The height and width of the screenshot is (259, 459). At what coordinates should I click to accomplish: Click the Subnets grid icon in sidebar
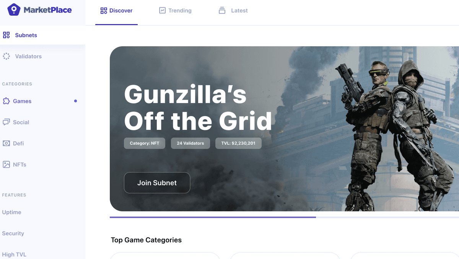(x=6, y=35)
